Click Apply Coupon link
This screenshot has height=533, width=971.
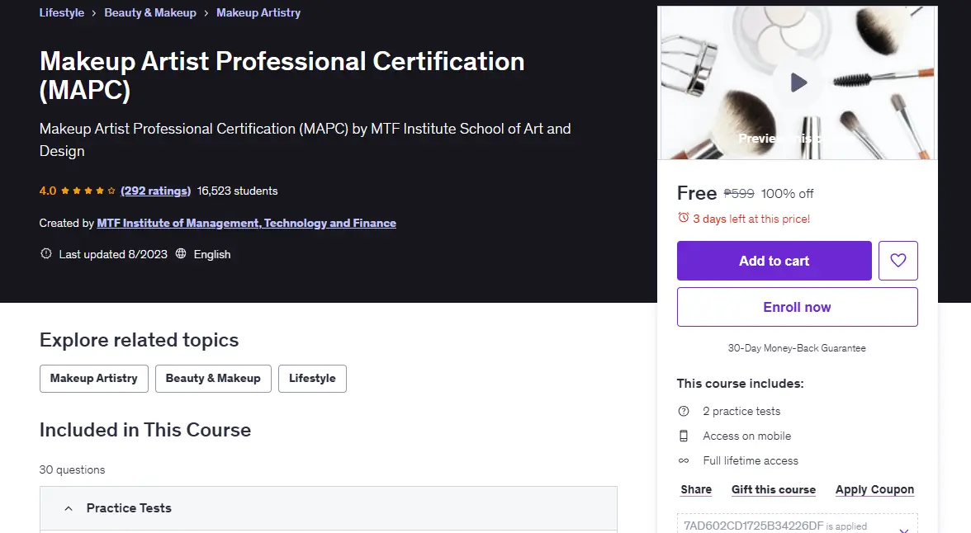point(874,489)
